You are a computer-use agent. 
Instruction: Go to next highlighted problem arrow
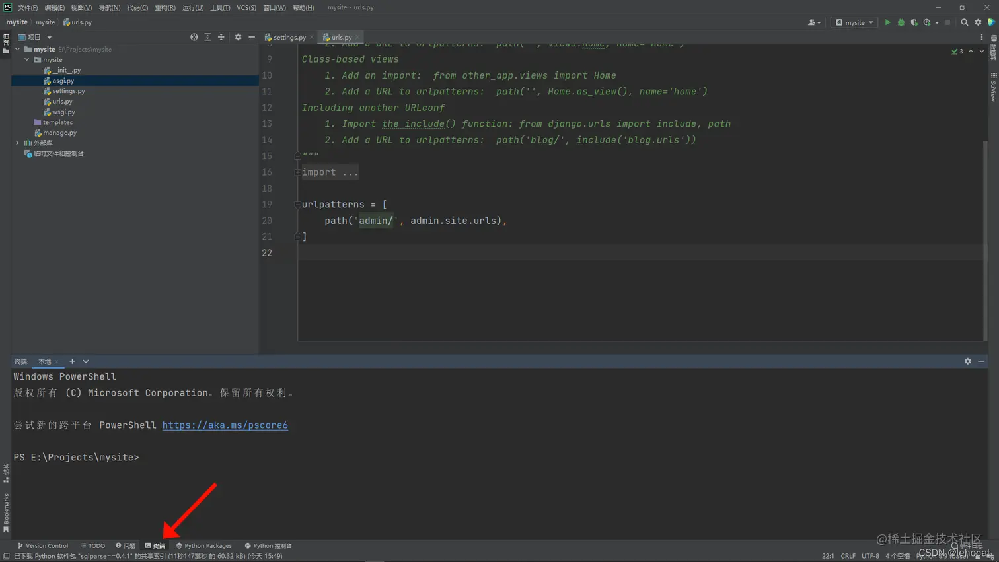(981, 52)
